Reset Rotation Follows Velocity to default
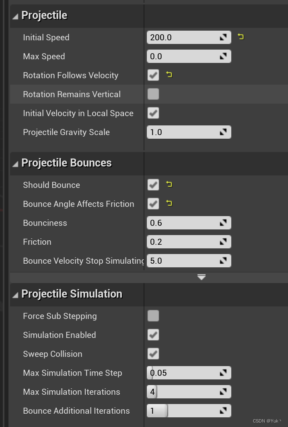This screenshot has width=288, height=427. point(169,75)
